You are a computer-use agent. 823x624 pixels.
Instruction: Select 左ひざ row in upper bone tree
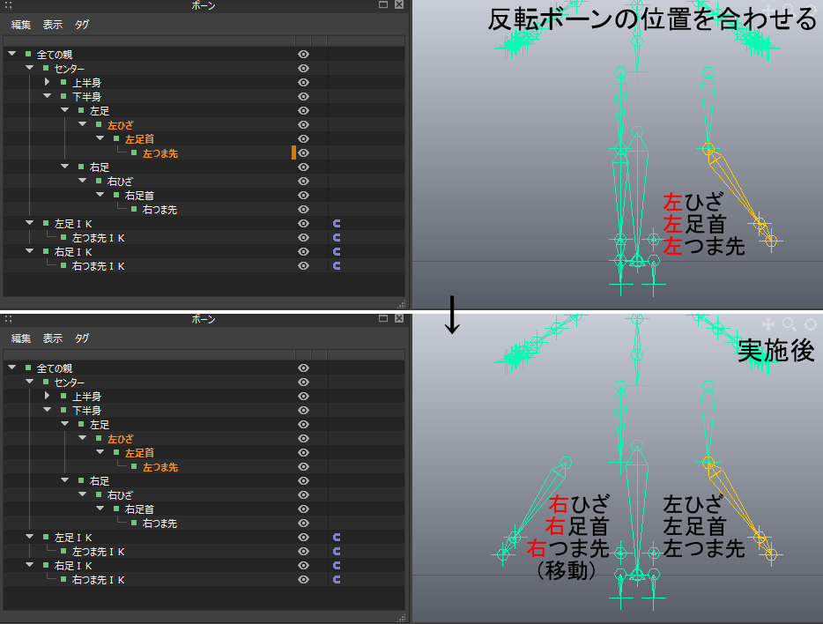click(204, 125)
